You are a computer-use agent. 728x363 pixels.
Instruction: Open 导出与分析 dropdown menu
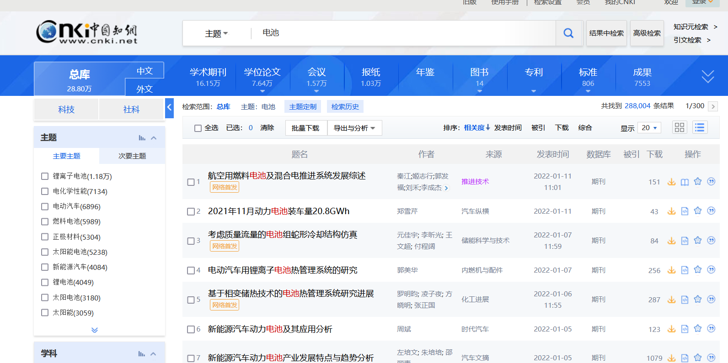click(354, 128)
